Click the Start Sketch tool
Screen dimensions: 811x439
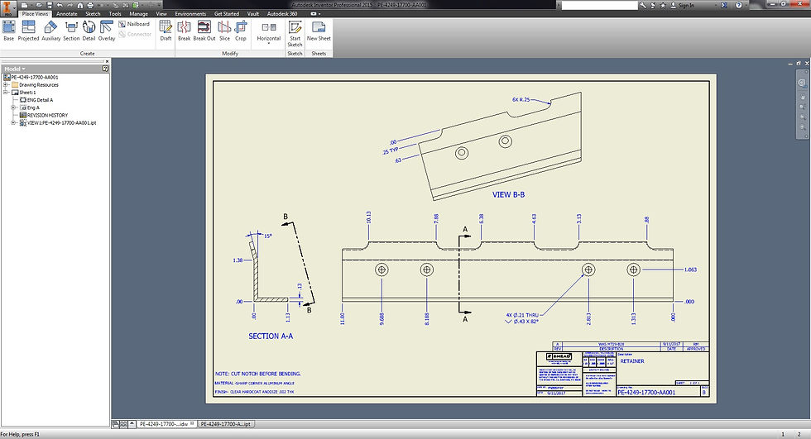(x=295, y=34)
